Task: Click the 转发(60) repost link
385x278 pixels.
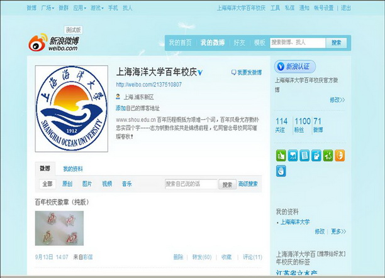Action: (201, 257)
